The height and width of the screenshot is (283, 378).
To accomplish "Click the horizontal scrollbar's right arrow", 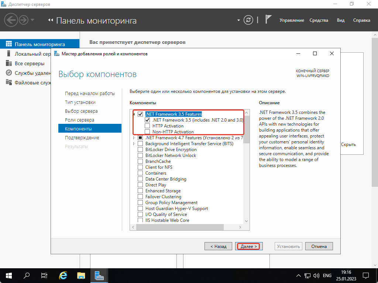I will (x=240, y=227).
